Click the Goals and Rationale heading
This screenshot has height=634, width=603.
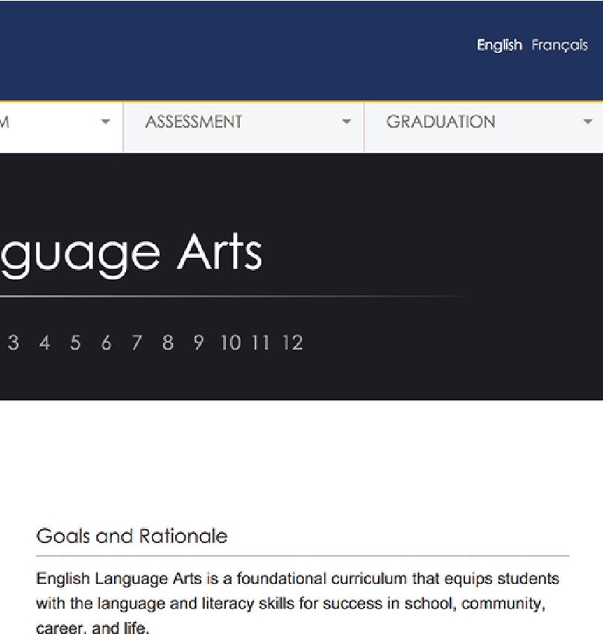[131, 536]
